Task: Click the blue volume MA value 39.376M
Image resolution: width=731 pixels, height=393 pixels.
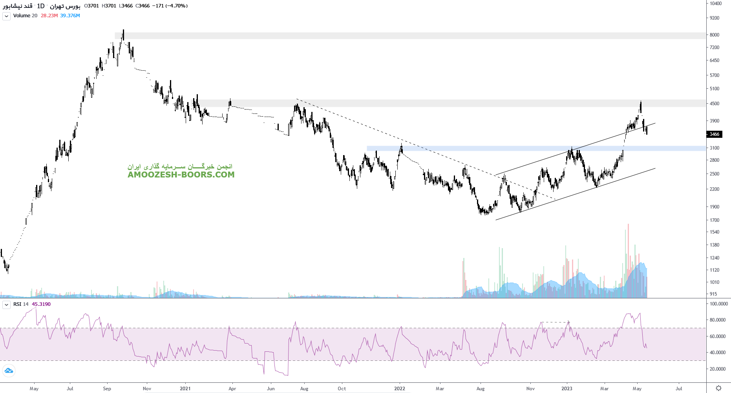Action: 70,16
